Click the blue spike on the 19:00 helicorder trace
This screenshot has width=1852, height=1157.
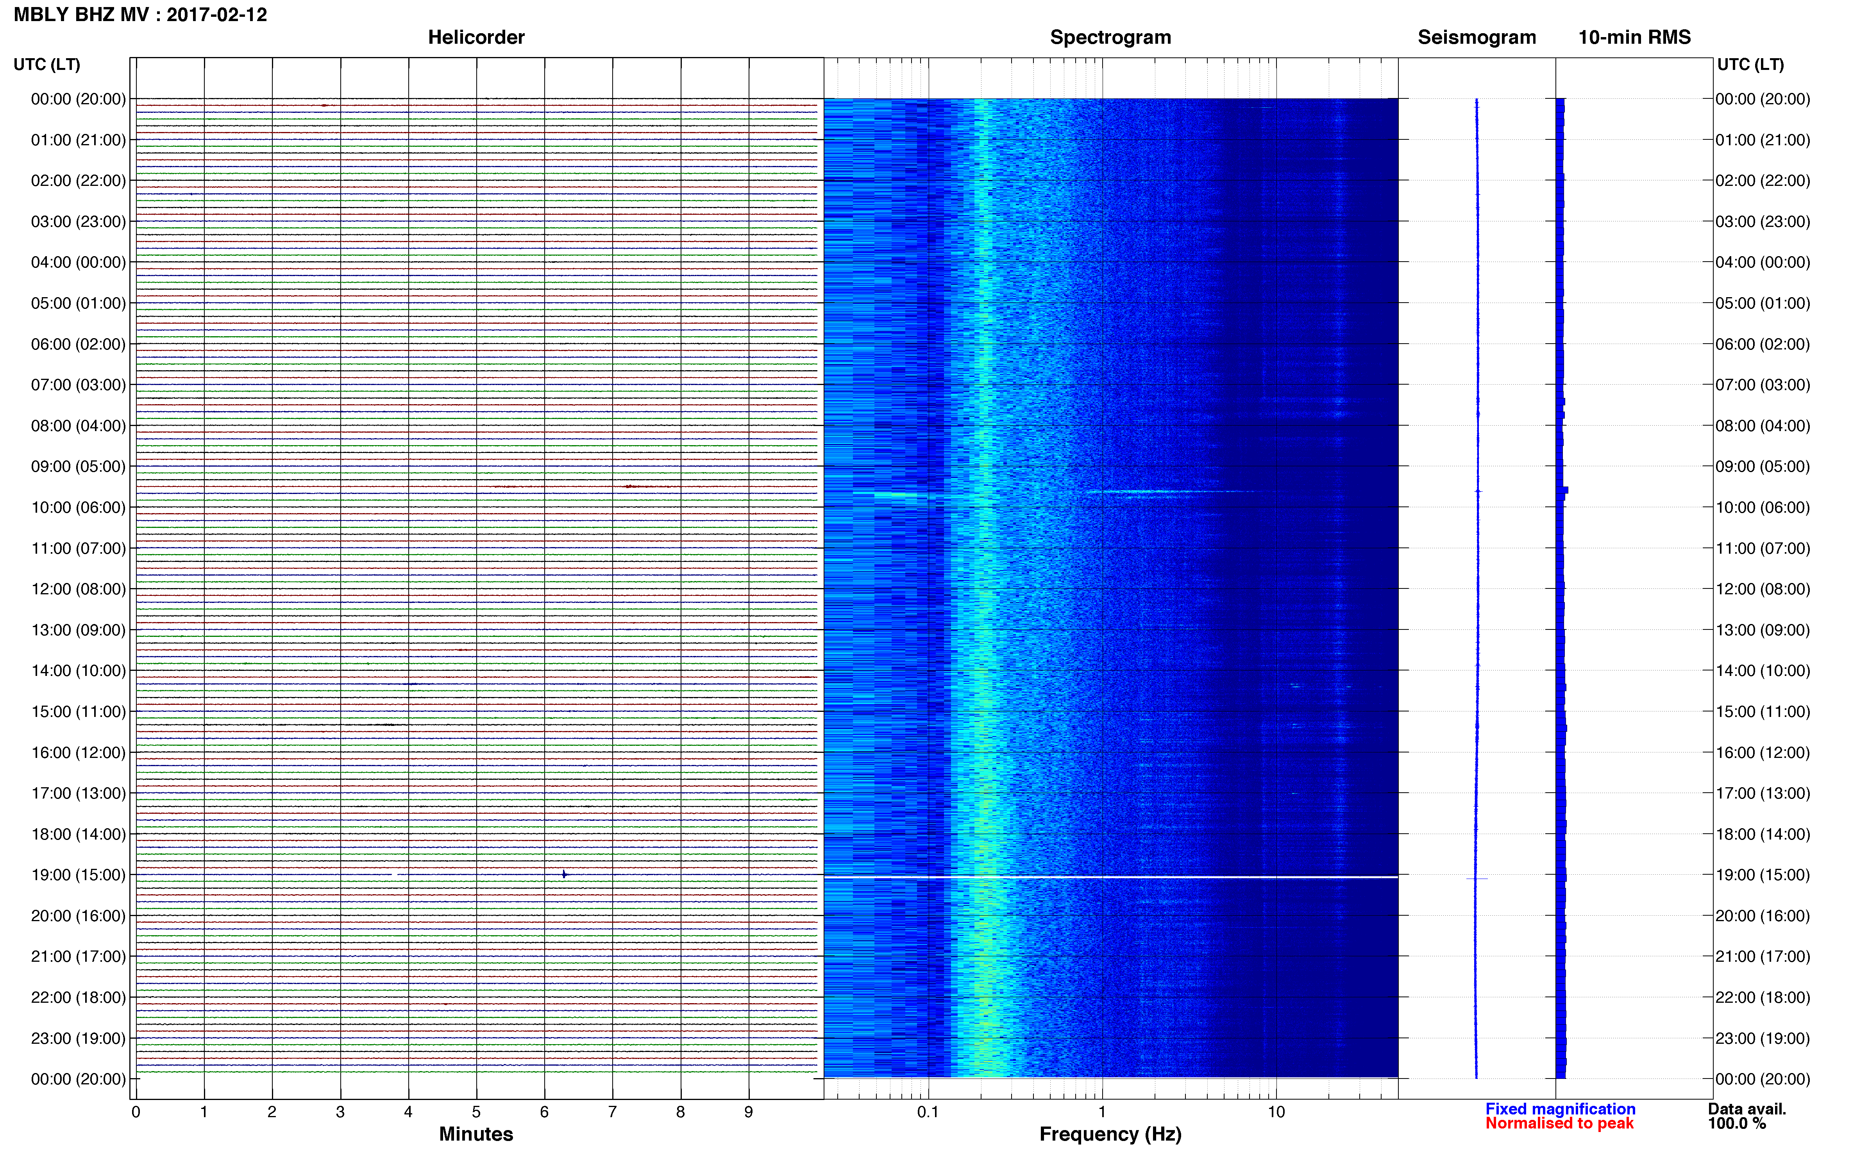tap(564, 874)
